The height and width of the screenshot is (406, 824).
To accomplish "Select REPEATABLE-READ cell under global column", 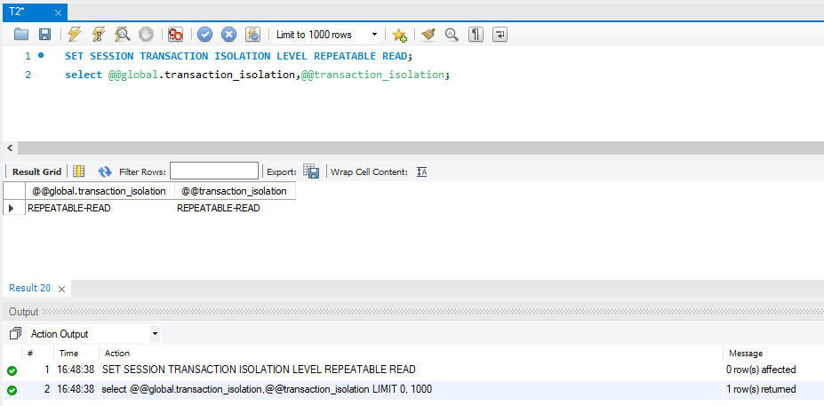I will pyautogui.click(x=100, y=208).
